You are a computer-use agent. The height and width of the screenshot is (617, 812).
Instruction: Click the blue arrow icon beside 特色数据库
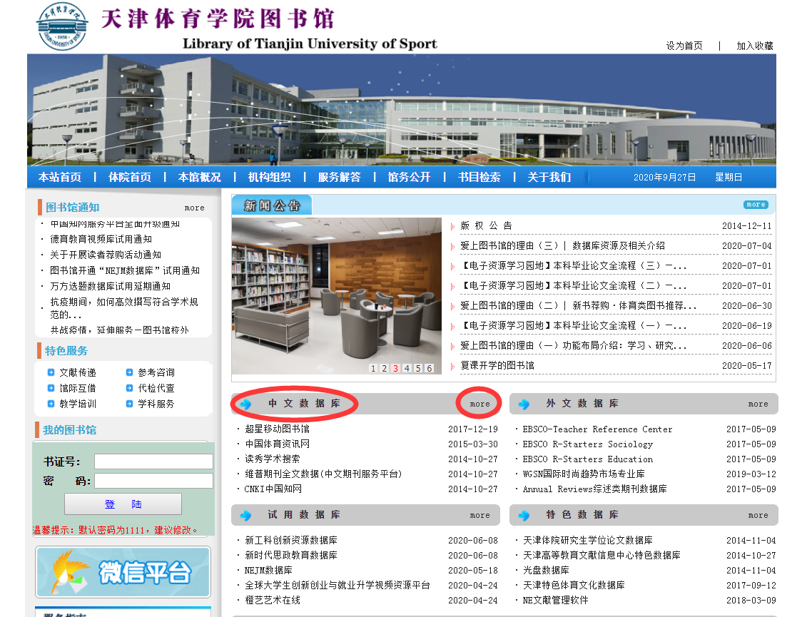(x=524, y=515)
